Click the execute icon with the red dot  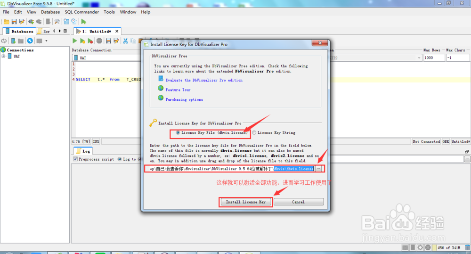[x=90, y=41]
